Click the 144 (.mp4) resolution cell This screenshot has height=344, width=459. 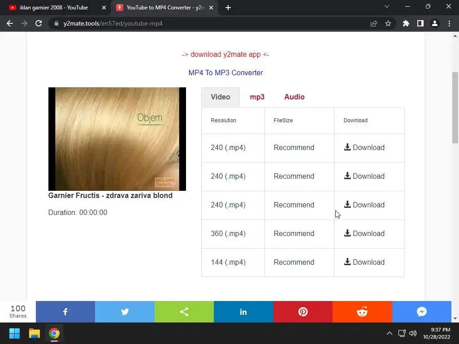[233, 262]
